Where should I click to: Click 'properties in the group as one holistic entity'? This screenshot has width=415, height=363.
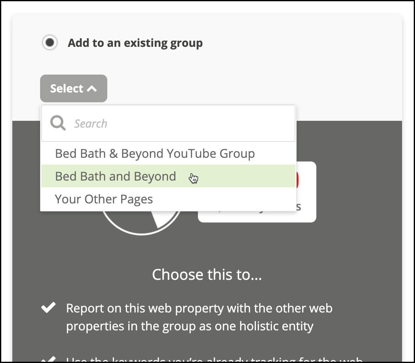(x=190, y=326)
